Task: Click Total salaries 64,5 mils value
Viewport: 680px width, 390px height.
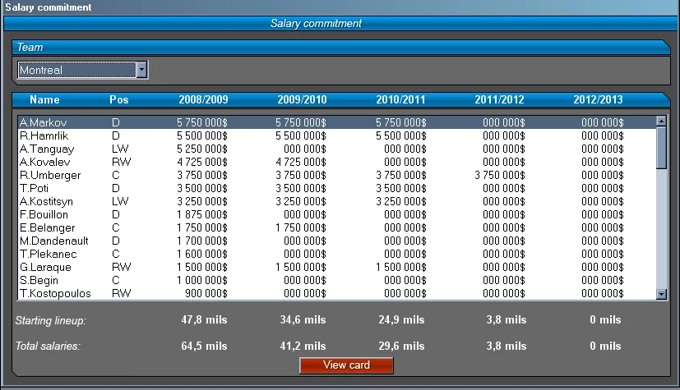Action: [x=204, y=346]
